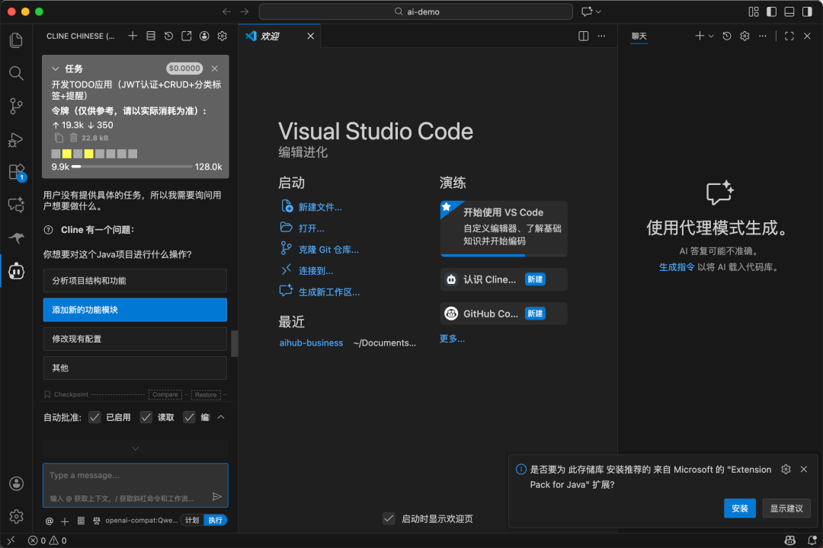Click the ai-demo command center search
The height and width of the screenshot is (548, 823).
click(x=416, y=11)
